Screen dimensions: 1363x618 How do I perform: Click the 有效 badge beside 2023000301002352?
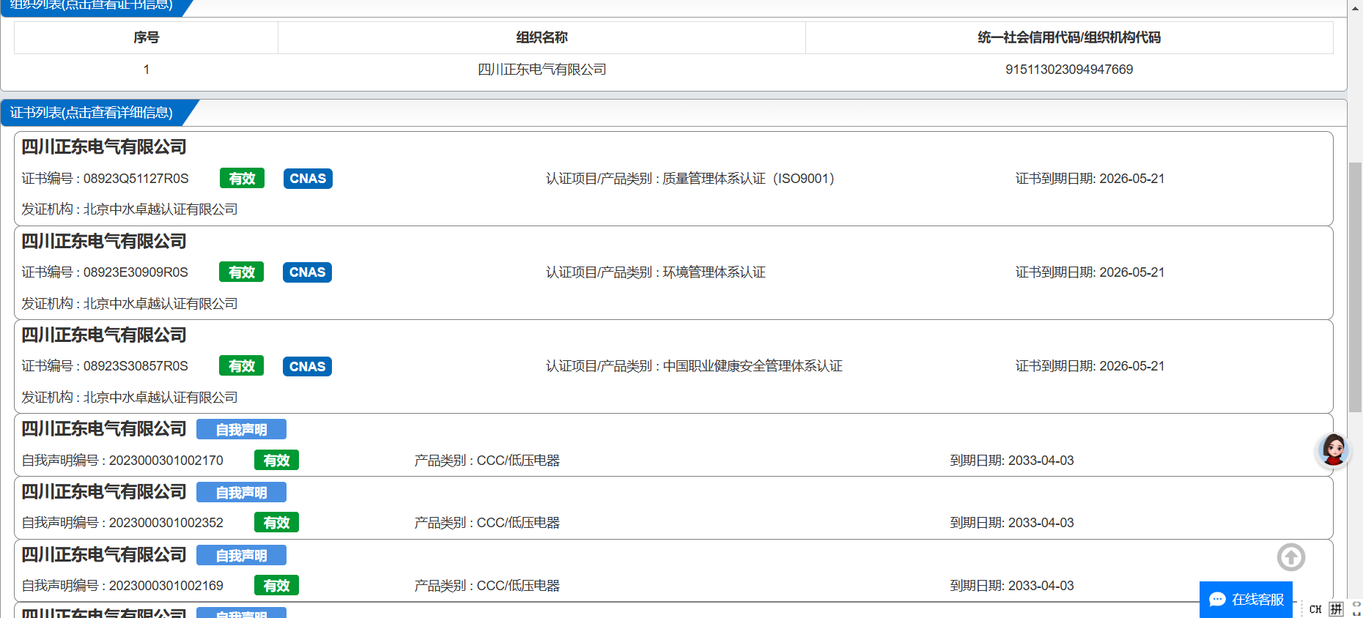point(276,523)
